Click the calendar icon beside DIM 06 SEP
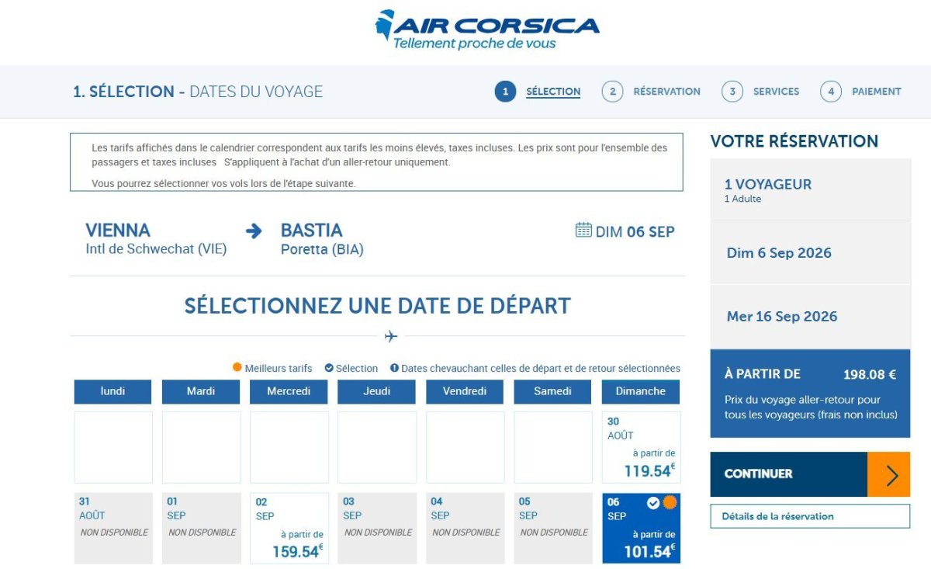Screen dimensions: 931x569 coord(583,230)
